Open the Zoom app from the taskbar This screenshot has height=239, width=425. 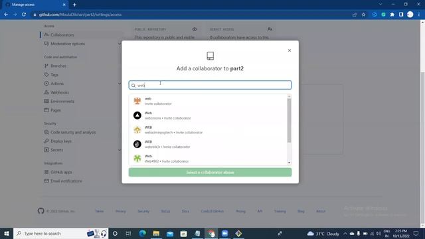point(224,233)
